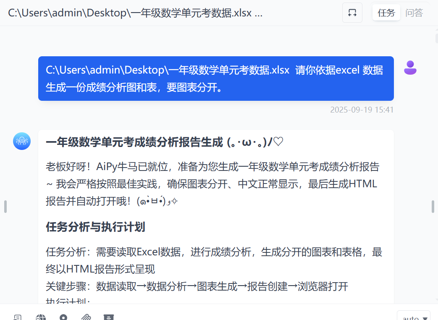438x320 pixels.
Task: Click the left panel resize handle
Action: tap(5, 207)
